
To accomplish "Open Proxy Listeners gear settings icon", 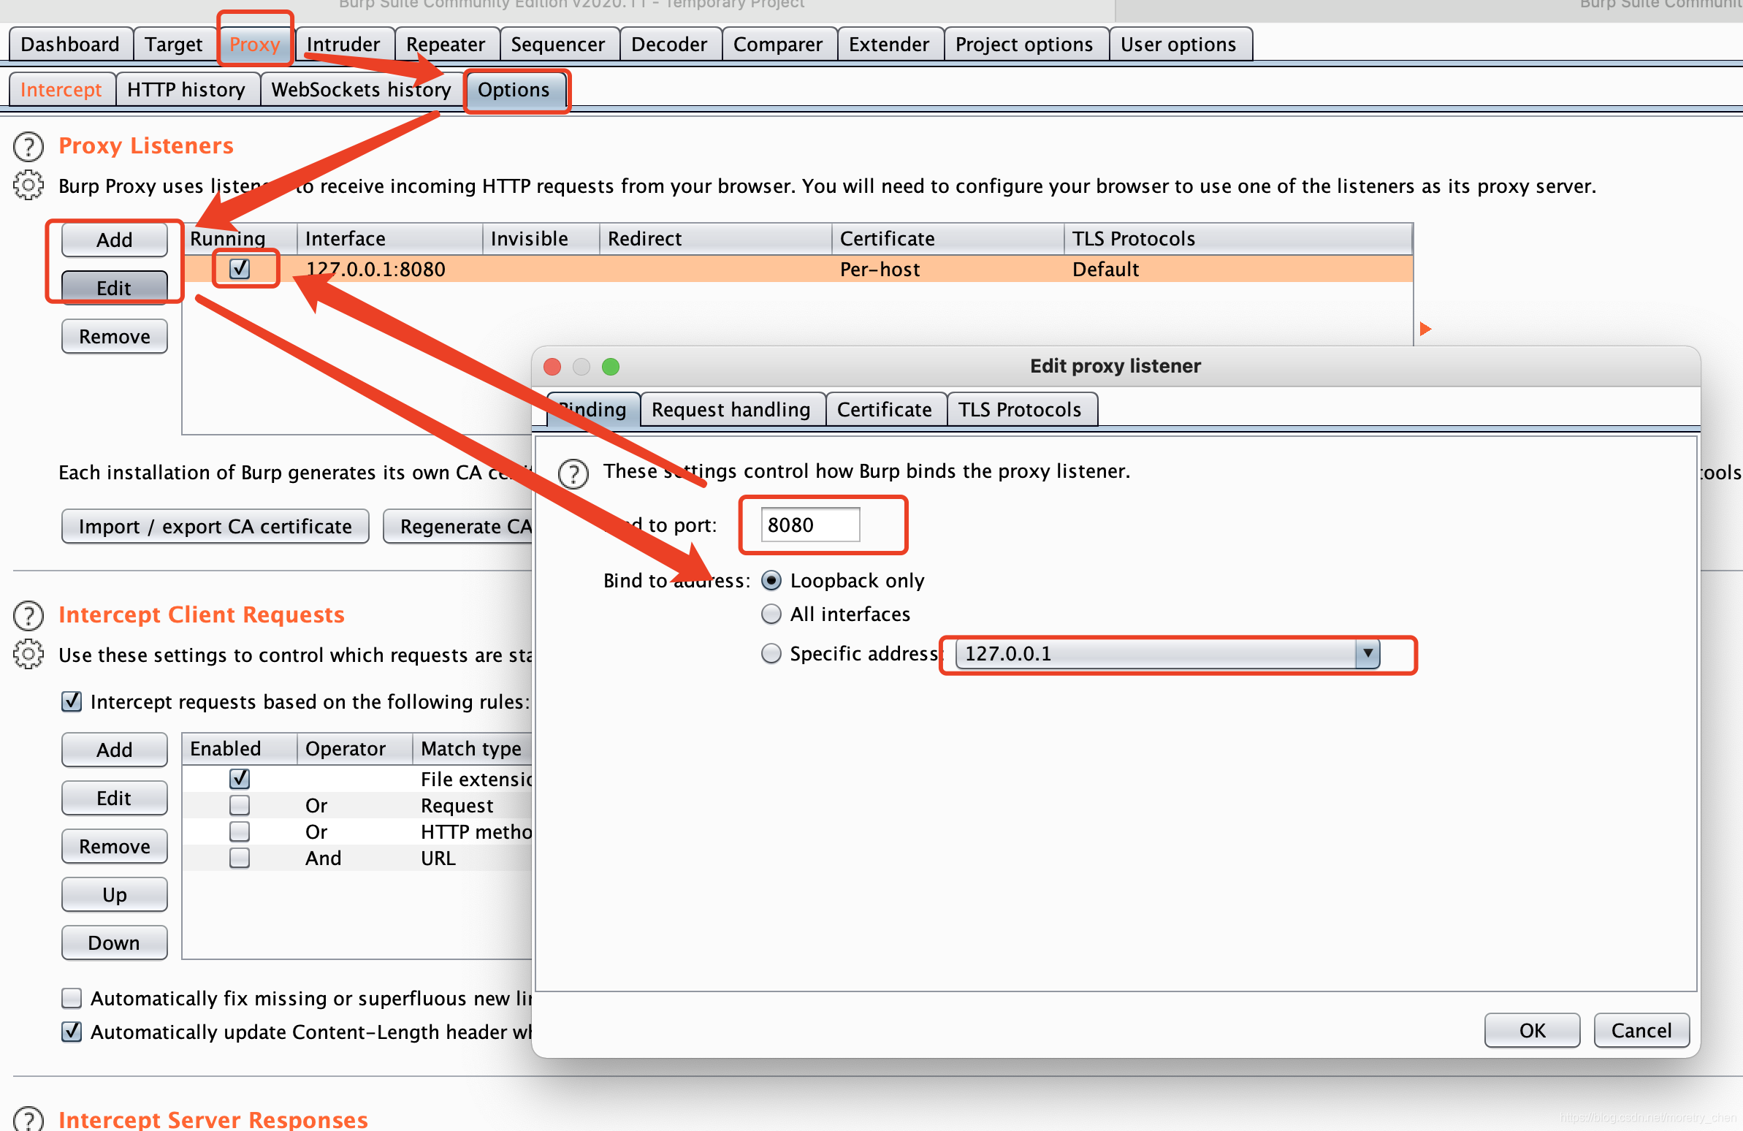I will (x=28, y=186).
